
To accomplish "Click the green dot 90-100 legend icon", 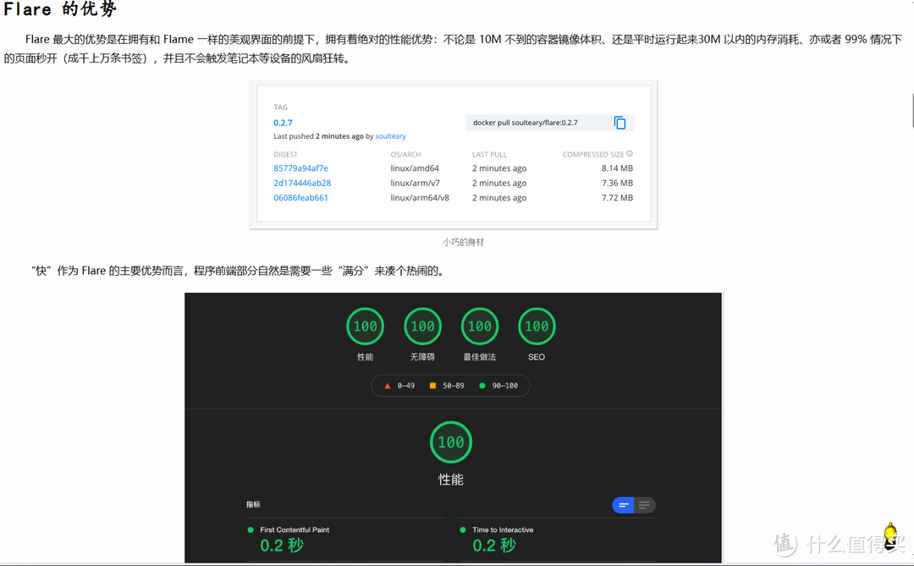I will pos(485,385).
